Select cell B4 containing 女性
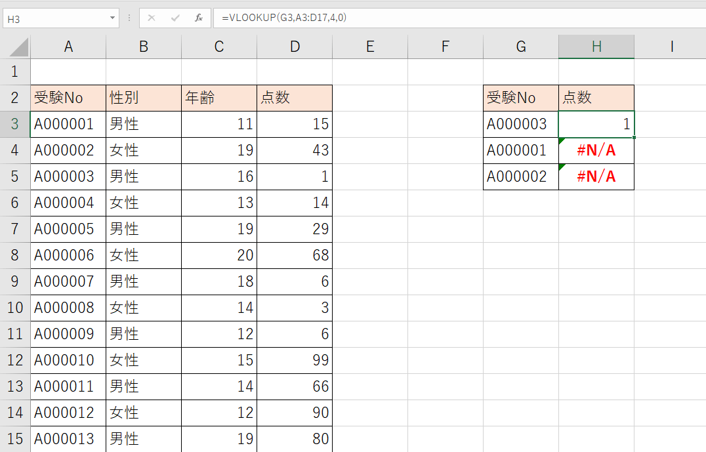706x452 pixels. (x=143, y=150)
